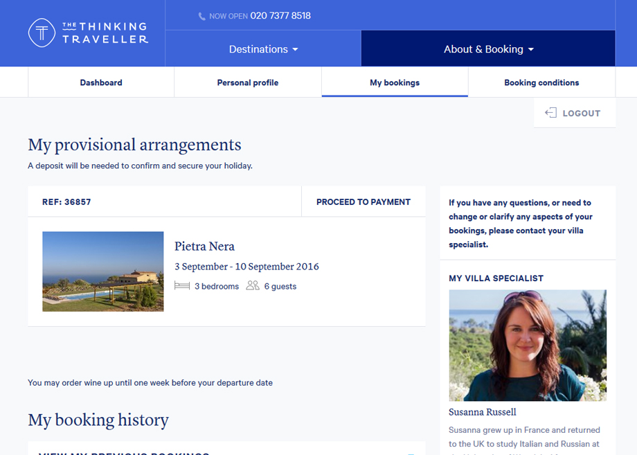Viewport: 637px width, 455px height.
Task: Click the 6 guests text
Action: point(280,286)
